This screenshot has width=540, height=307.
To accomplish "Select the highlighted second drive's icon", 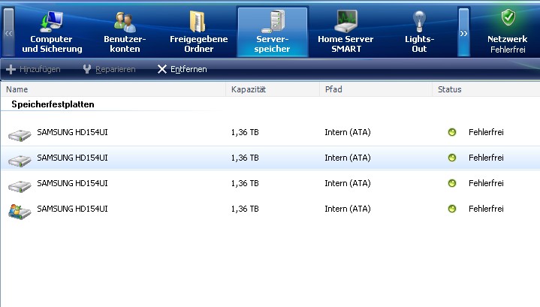I will pyautogui.click(x=20, y=160).
